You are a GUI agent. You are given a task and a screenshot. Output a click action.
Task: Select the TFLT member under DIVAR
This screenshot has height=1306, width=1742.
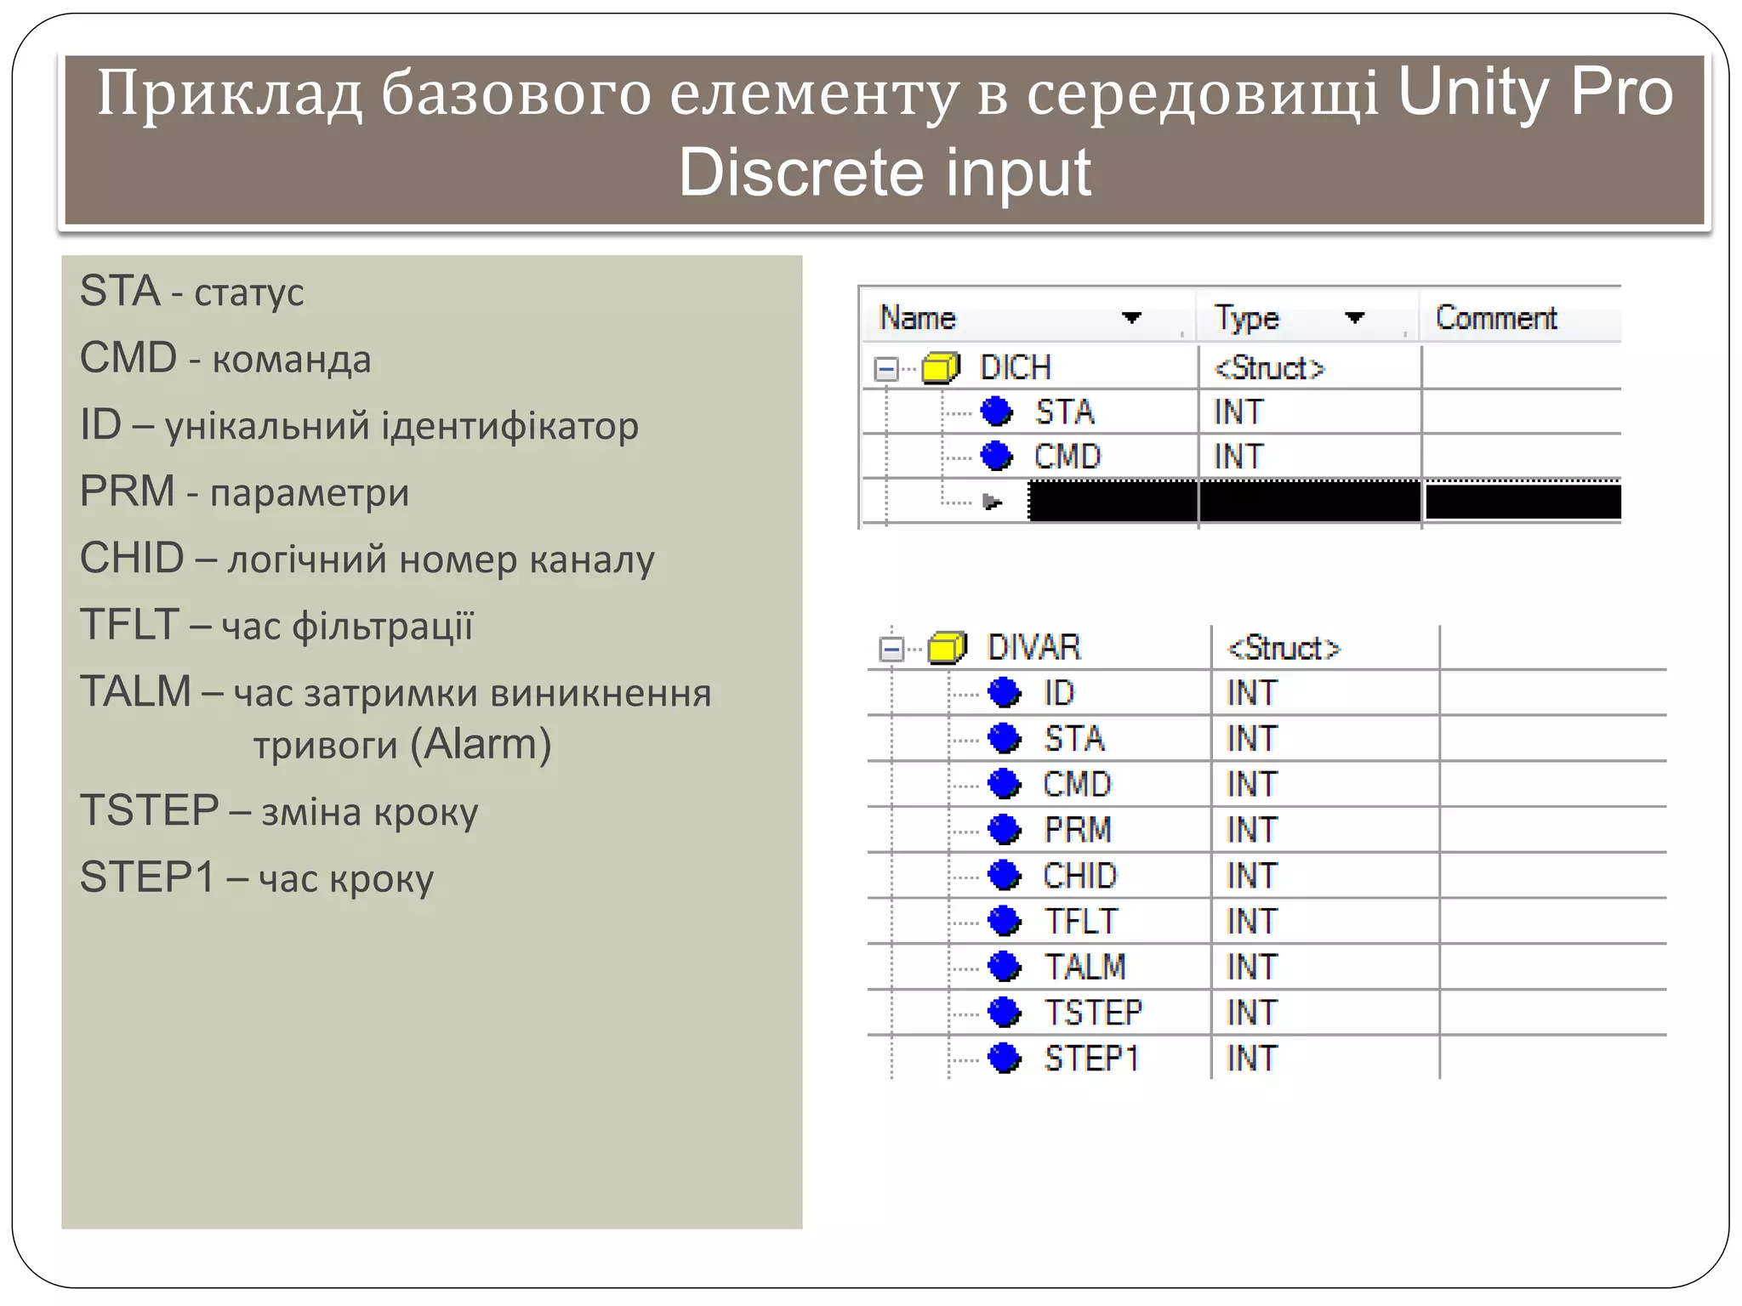pos(1080,921)
